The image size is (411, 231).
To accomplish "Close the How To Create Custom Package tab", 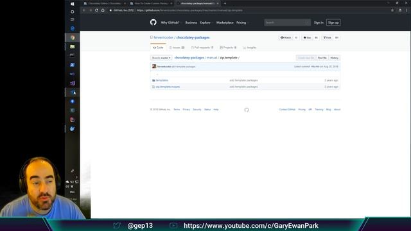I will [x=171, y=3].
